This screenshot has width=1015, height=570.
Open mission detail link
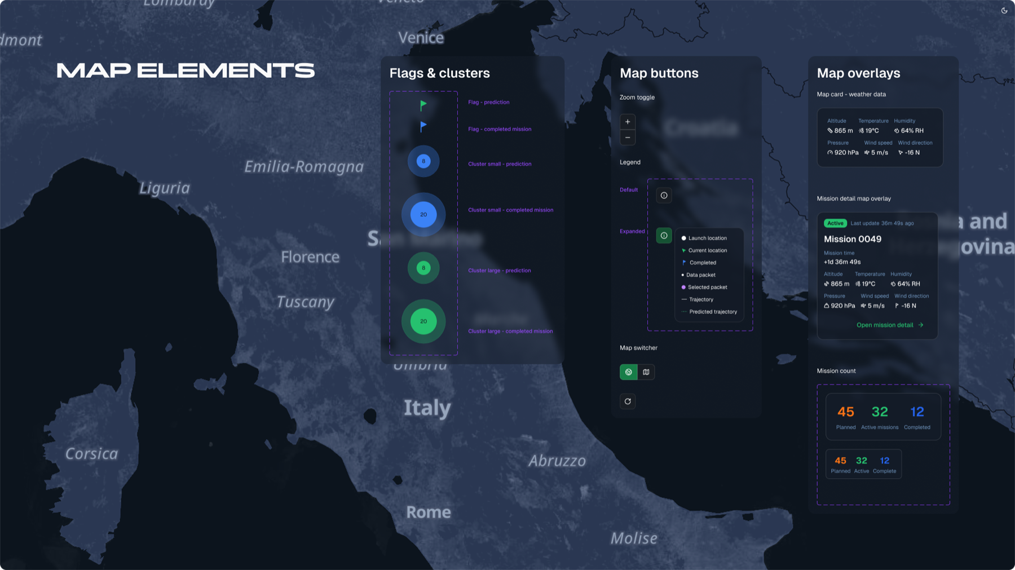890,325
